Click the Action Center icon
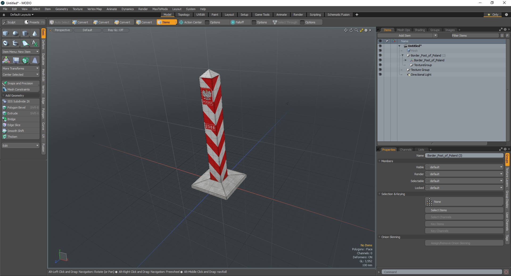 [x=181, y=22]
